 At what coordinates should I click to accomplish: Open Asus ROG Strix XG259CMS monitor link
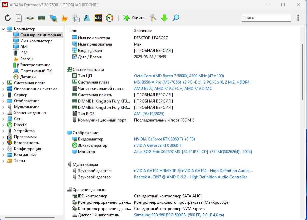(193, 152)
